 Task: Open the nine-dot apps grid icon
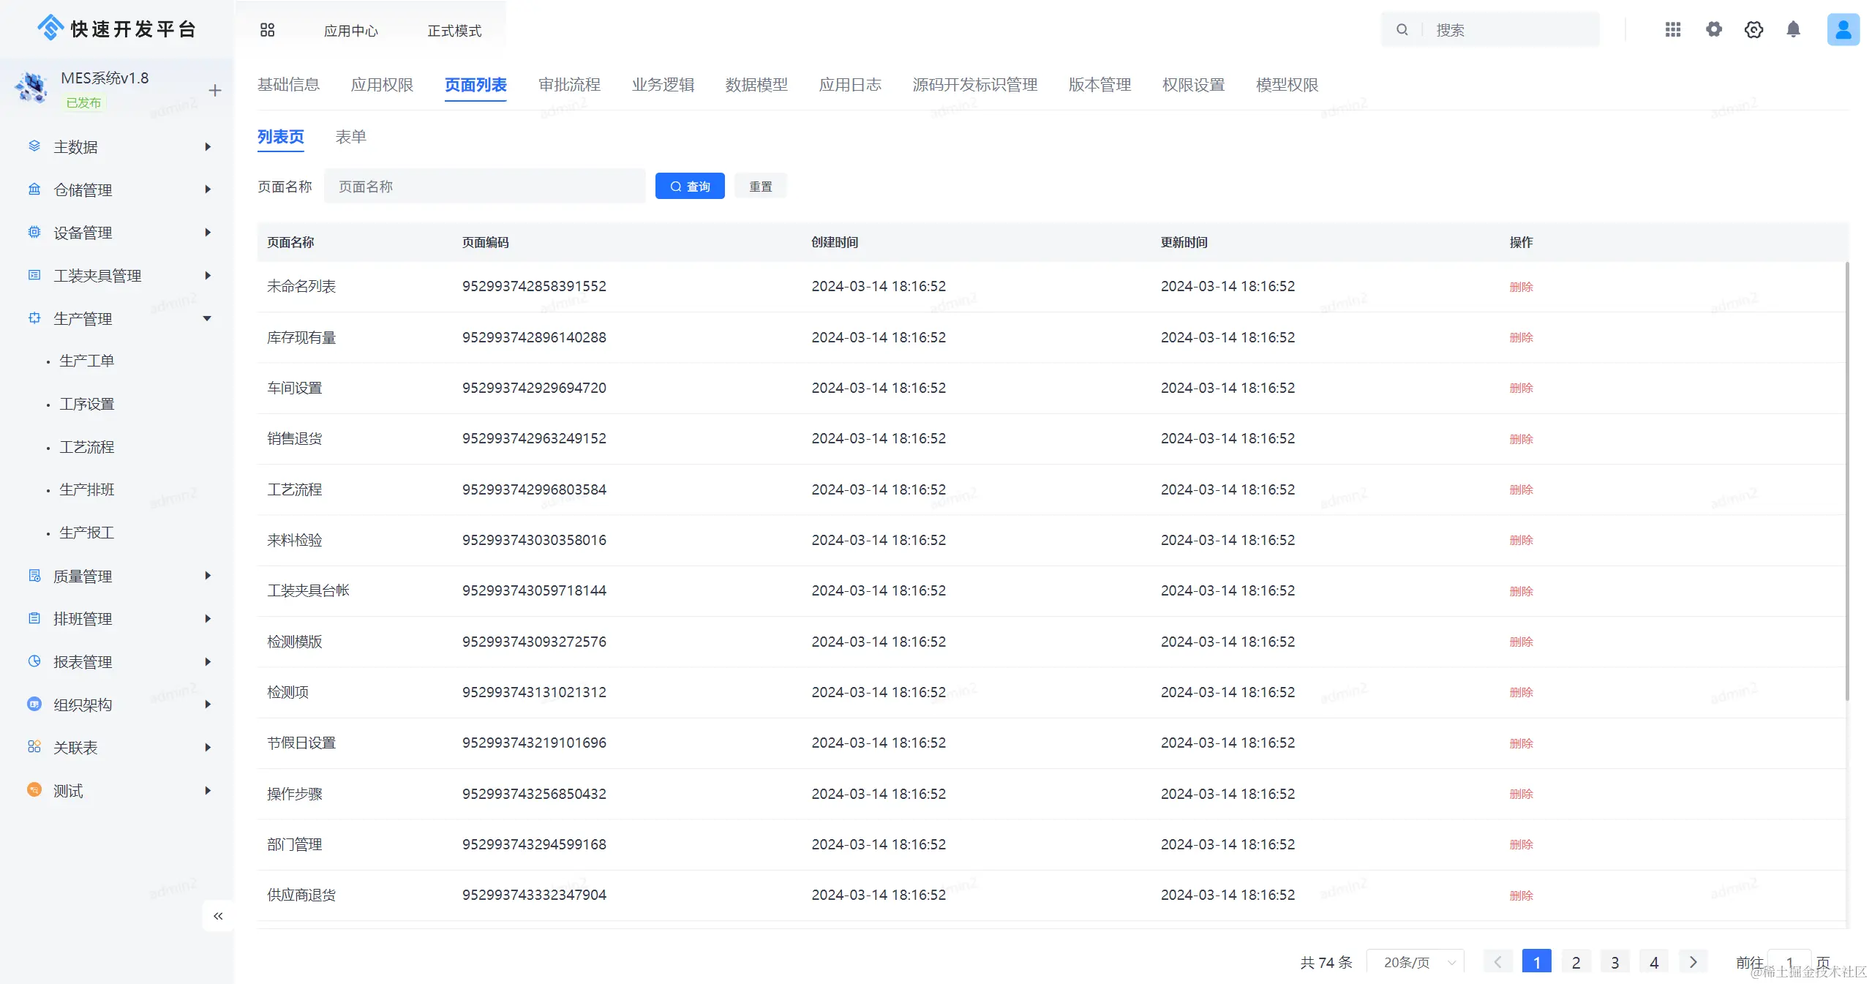[x=1672, y=30]
